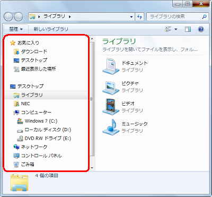
Task: Click navigation pane scrollbar down arrow
Action: coord(92,168)
